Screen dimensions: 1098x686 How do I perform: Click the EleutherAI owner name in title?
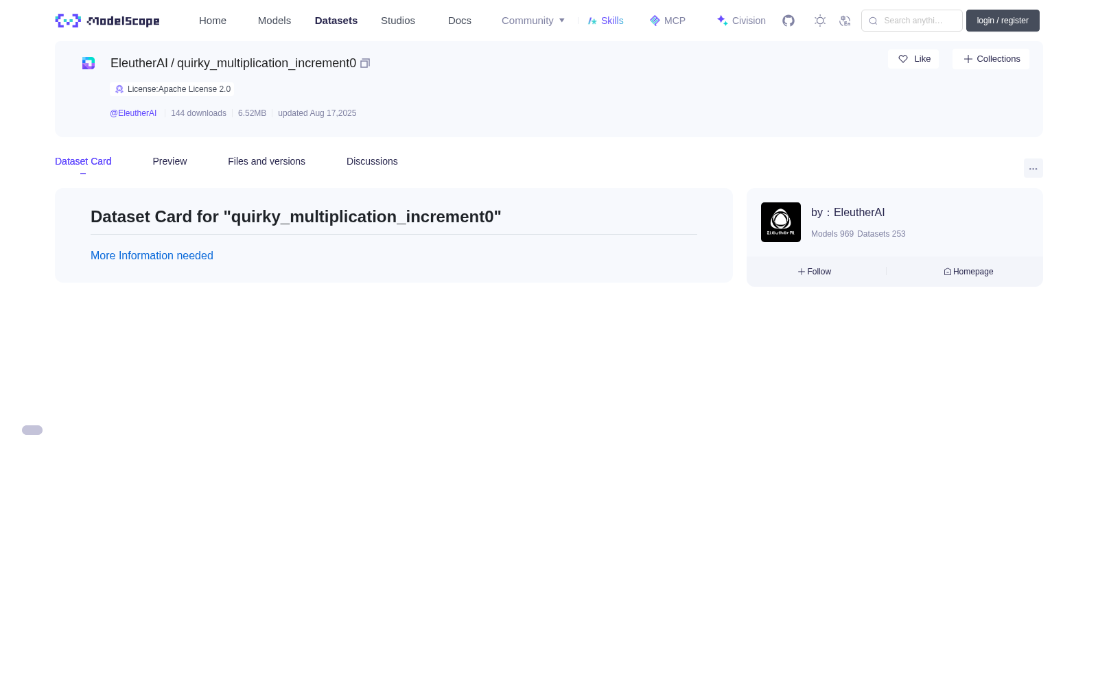[x=139, y=63]
